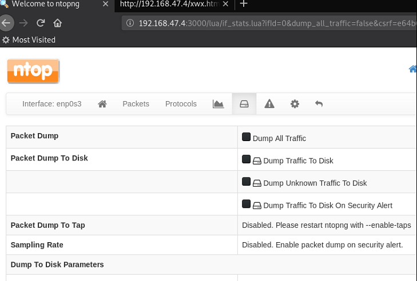Open the interface home icon tab
The image size is (417, 281).
[102, 104]
